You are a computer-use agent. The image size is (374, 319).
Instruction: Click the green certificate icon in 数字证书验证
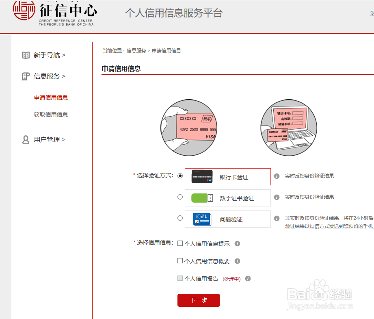coord(201,197)
